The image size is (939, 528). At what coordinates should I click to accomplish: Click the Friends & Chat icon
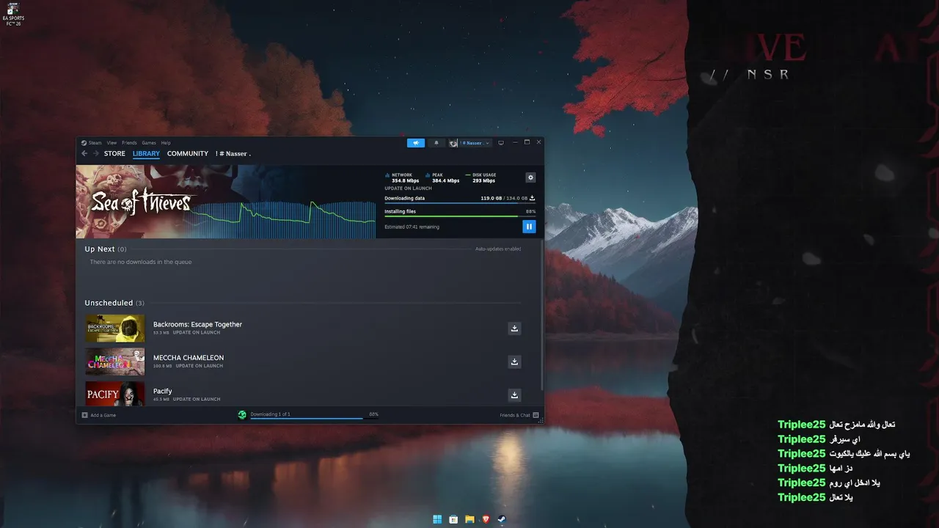536,415
